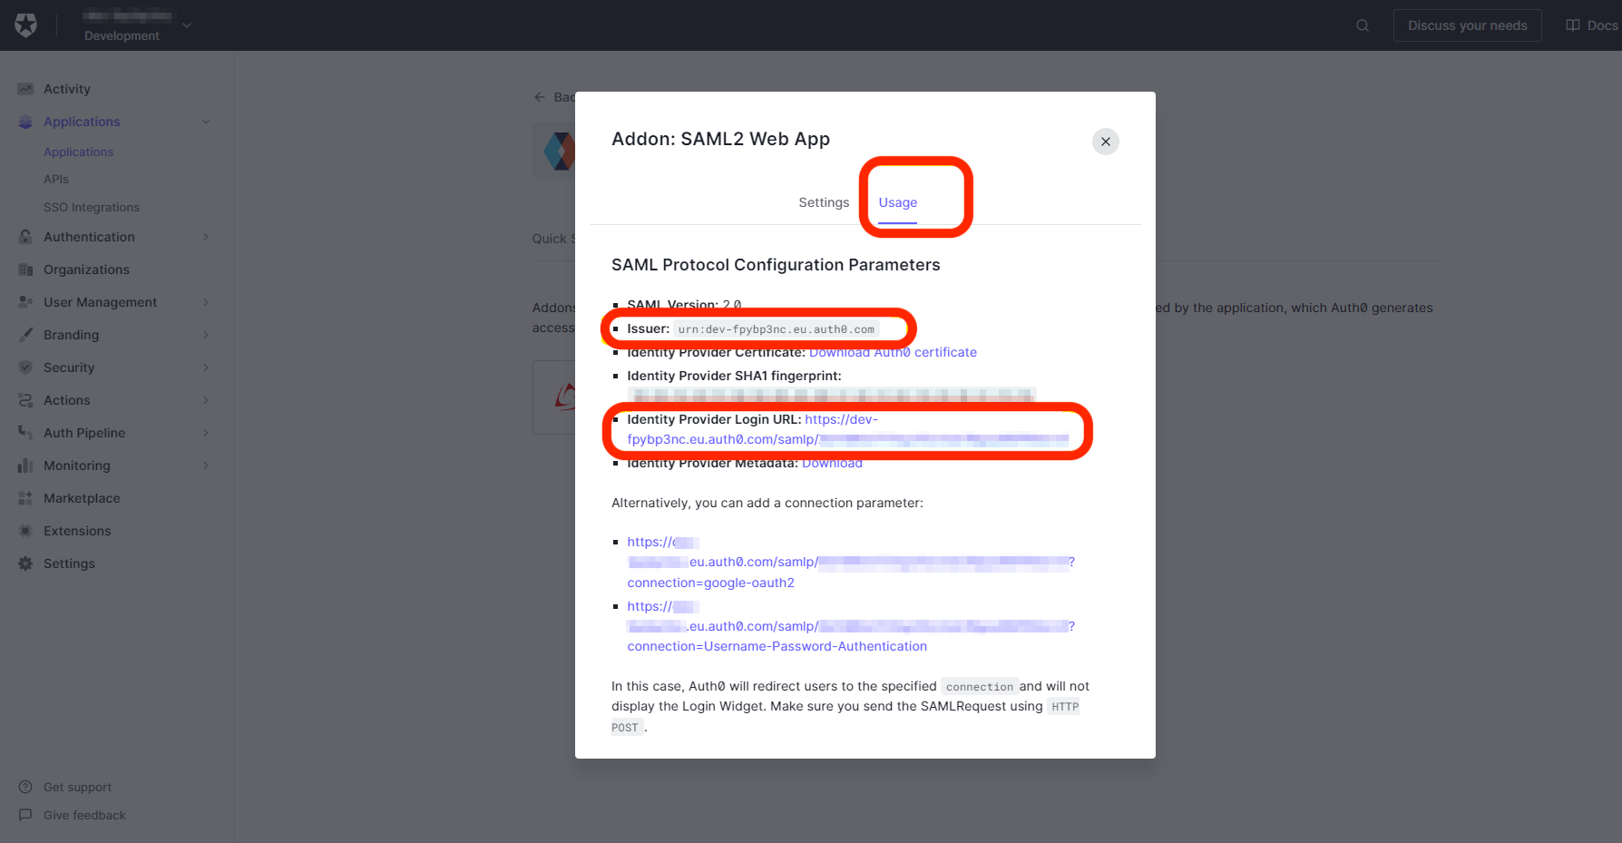Open Marketplace via its sidebar icon
1622x843 pixels.
click(25, 498)
